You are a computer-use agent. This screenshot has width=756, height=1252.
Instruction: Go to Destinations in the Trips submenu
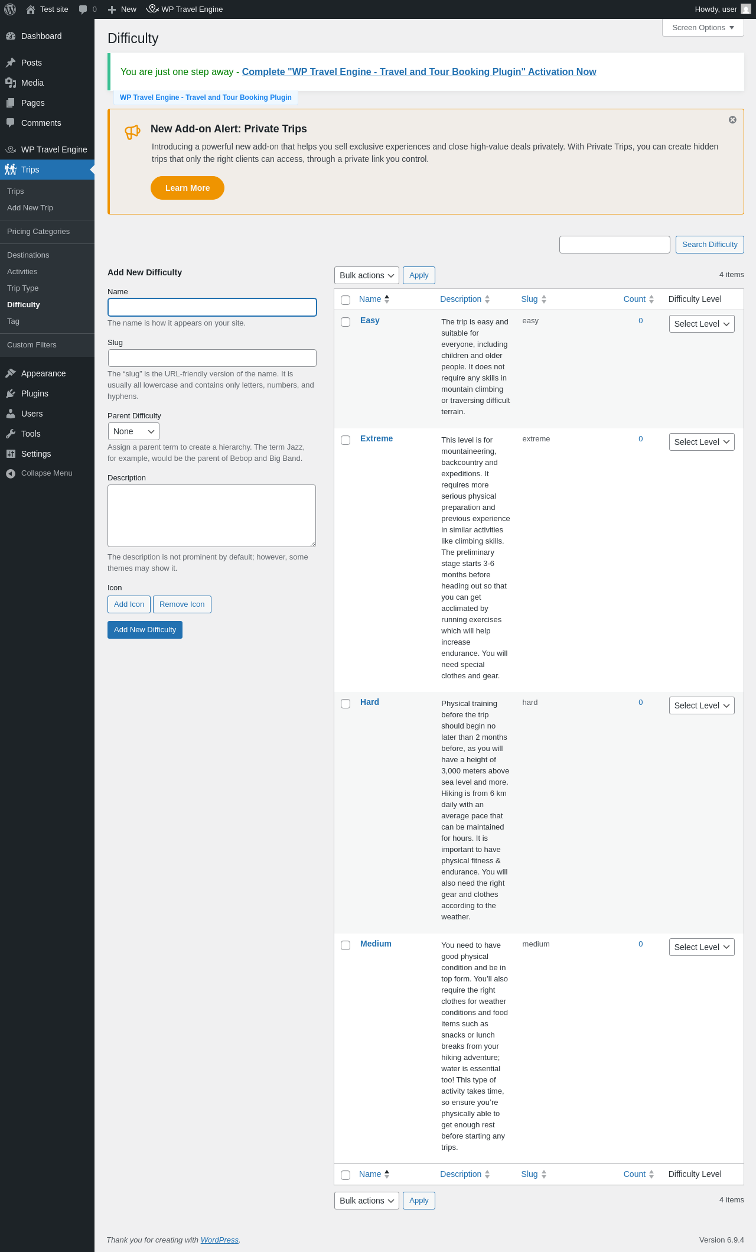[x=28, y=255]
